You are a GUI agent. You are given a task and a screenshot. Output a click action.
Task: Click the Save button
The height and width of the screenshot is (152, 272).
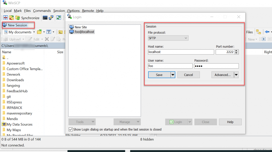(x=159, y=75)
